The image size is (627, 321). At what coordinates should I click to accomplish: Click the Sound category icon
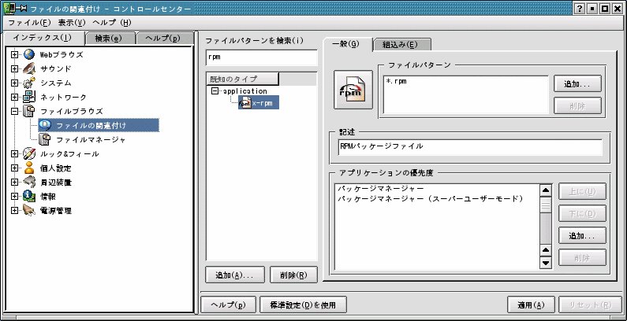(x=29, y=68)
